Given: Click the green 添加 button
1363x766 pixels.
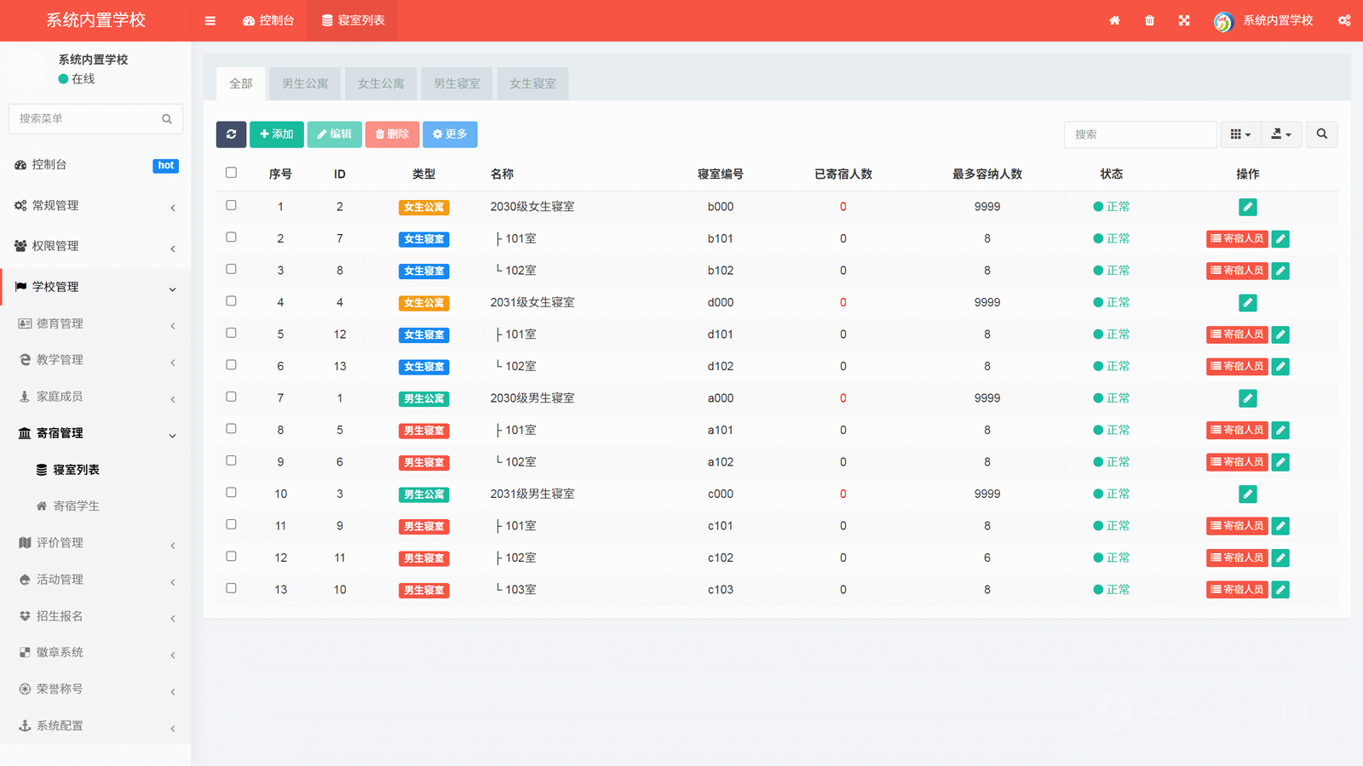Looking at the screenshot, I should click(x=276, y=134).
